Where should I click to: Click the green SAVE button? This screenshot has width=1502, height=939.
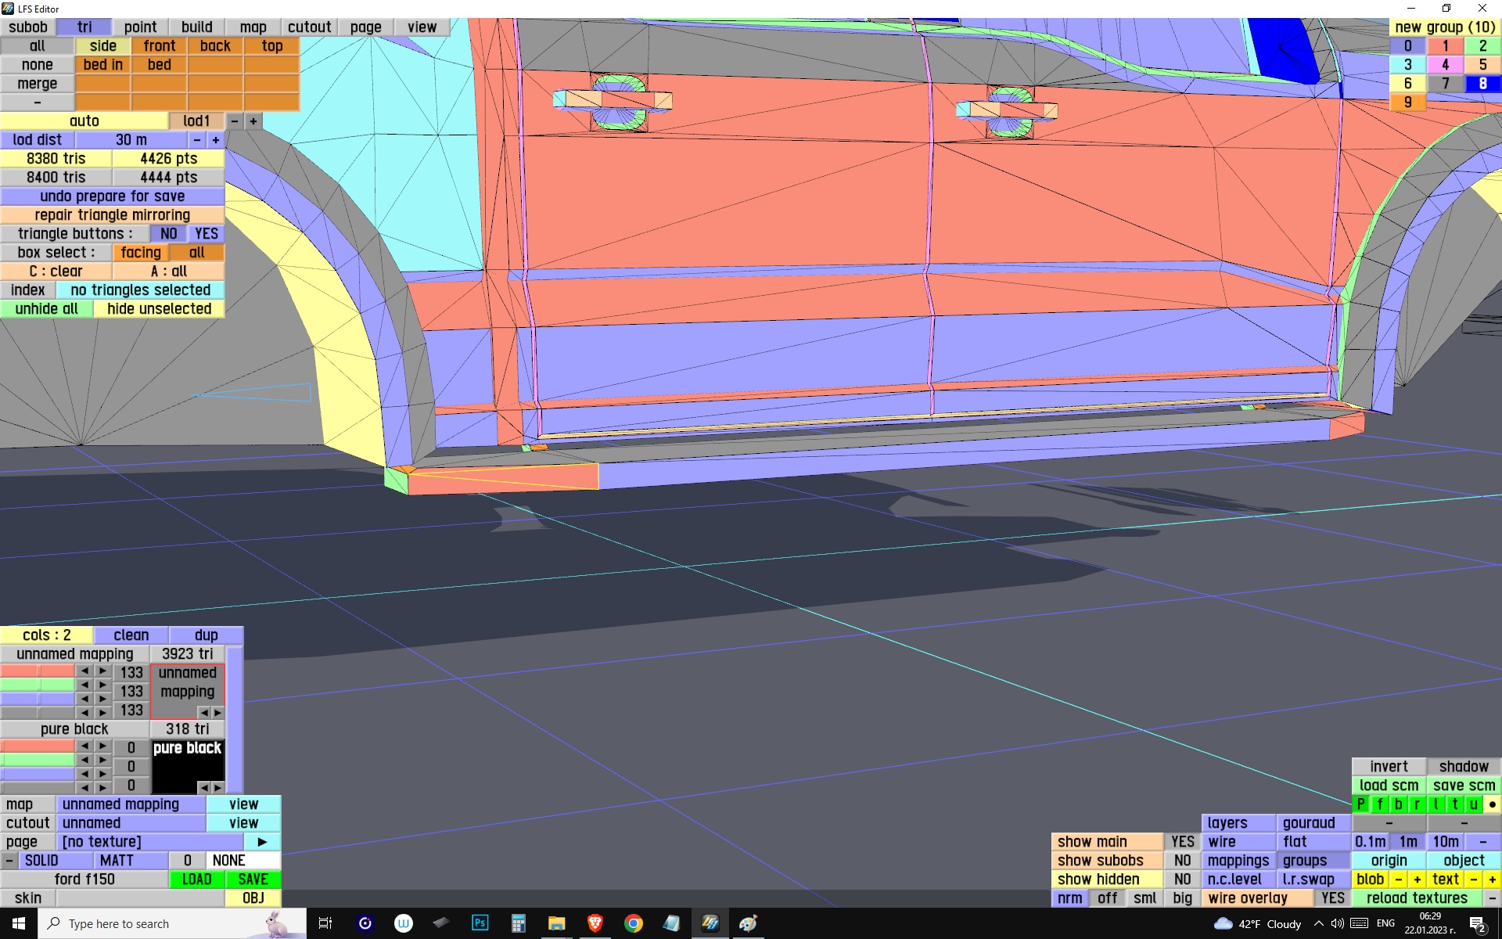[x=253, y=880]
